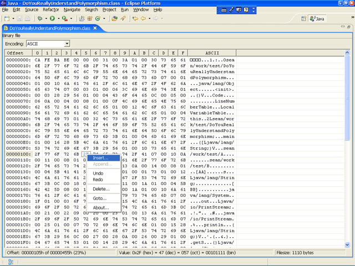Minimize the editor area pane
The width and height of the screenshot is (355, 266).
click(343, 27)
